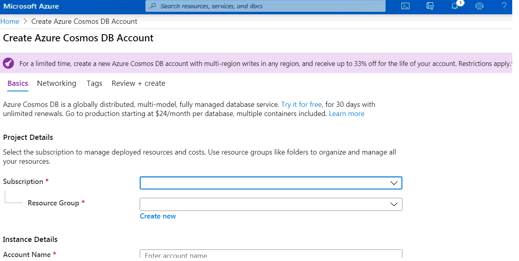Click the Create new resource group link
Screen dimensions: 519x261
[x=158, y=216]
